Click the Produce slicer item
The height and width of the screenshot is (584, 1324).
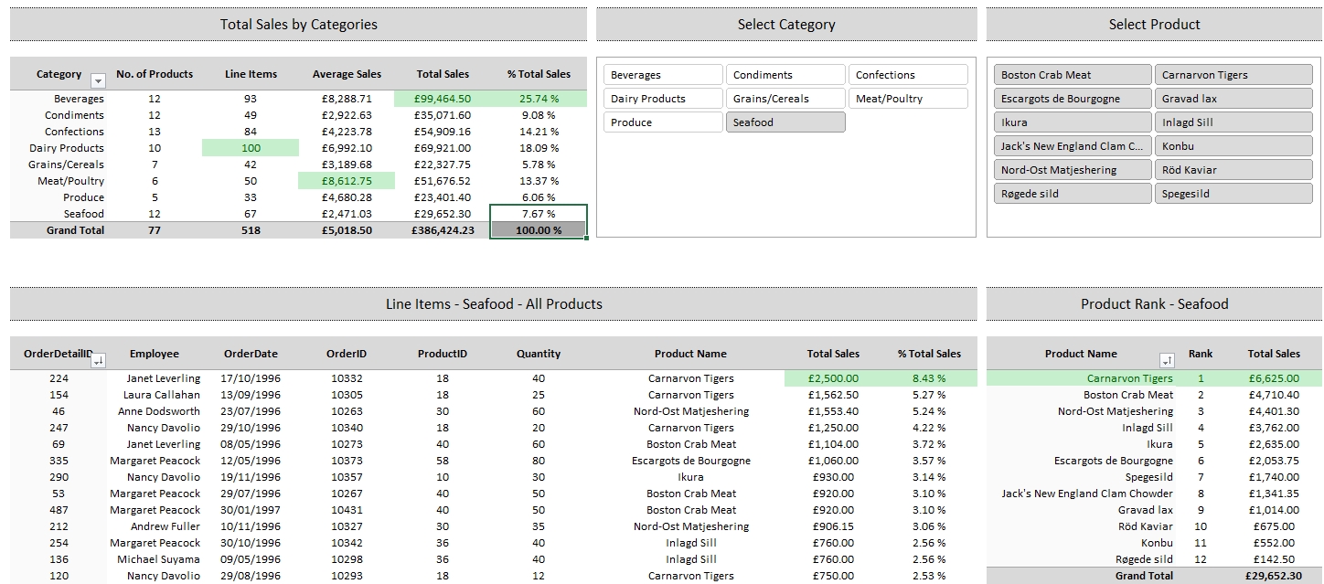663,122
